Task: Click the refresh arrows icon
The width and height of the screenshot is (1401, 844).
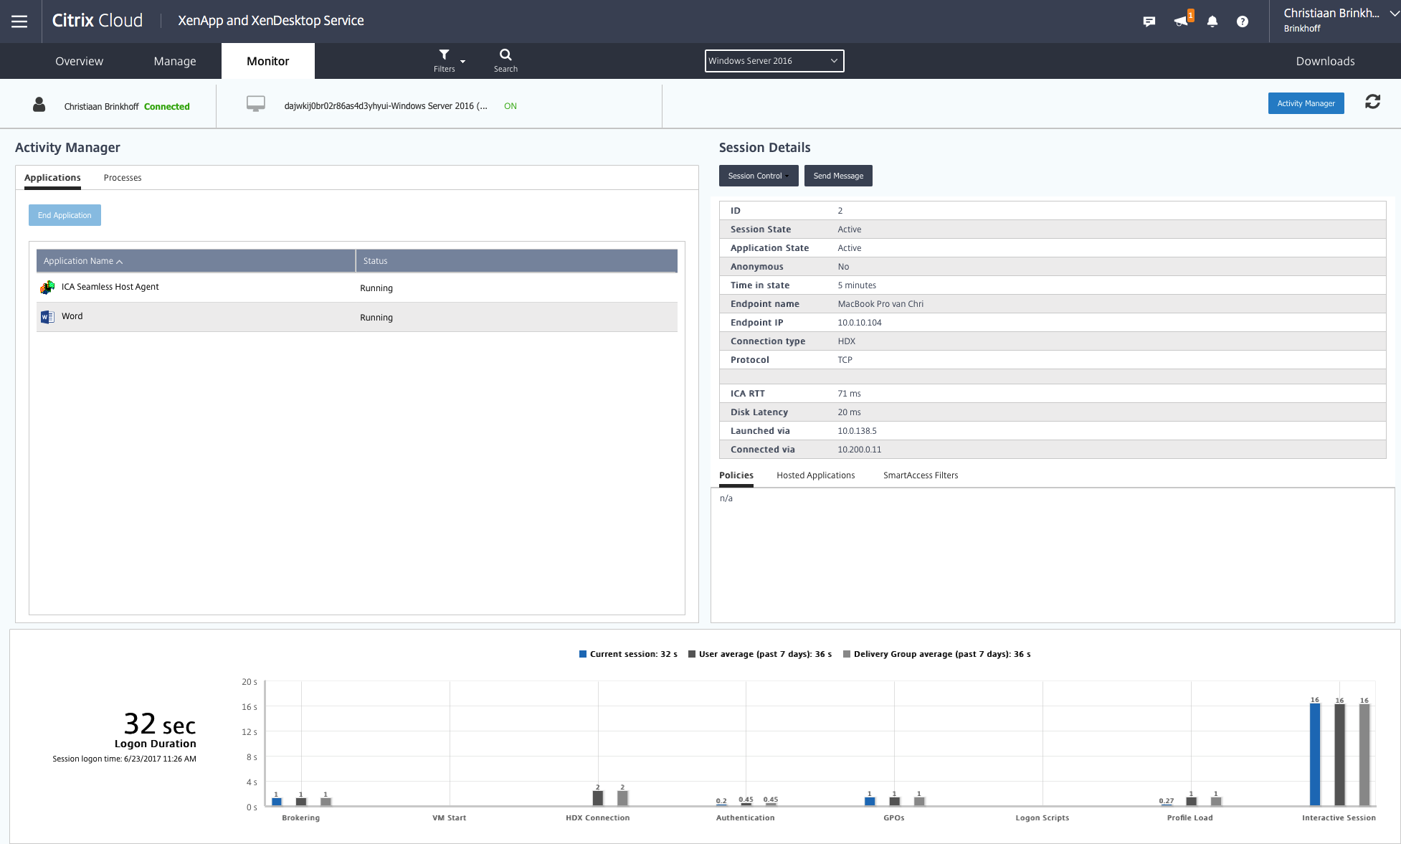Action: [1372, 102]
